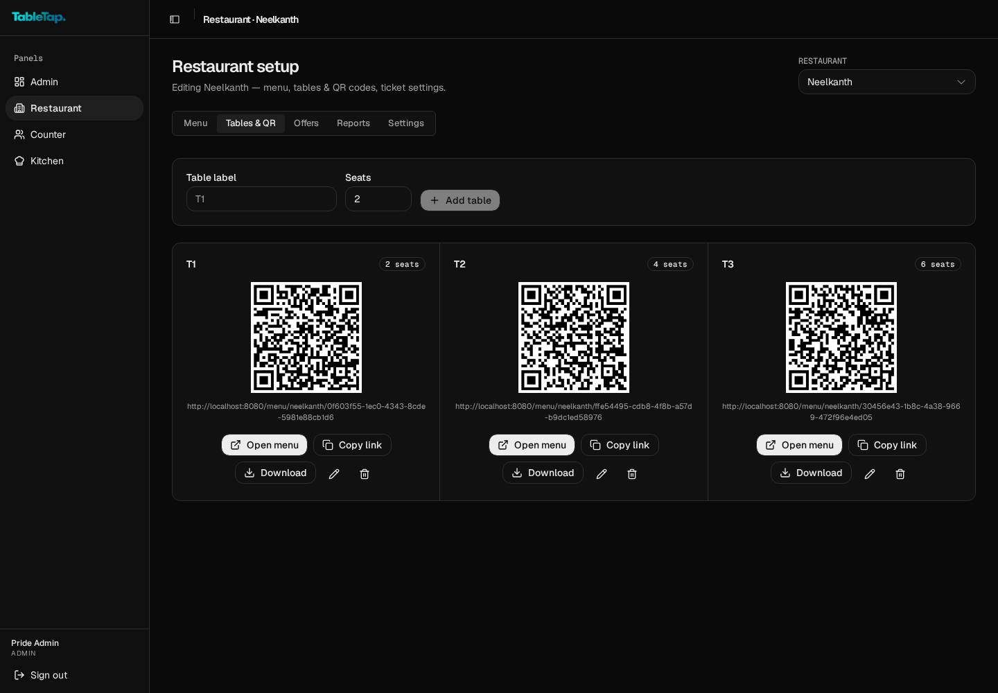Image resolution: width=998 pixels, height=693 pixels.
Task: Open the Settings tab
Action: (406, 123)
